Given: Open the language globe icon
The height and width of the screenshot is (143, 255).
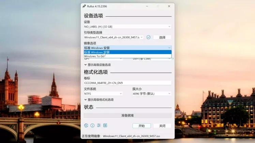Looking at the screenshot, I should 86,125.
